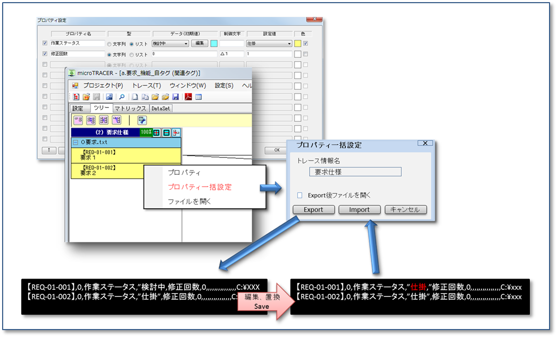557x337 pixels.
Task: Select the 【REQ-01-001】 要求1 tree item
Action: tap(126, 155)
